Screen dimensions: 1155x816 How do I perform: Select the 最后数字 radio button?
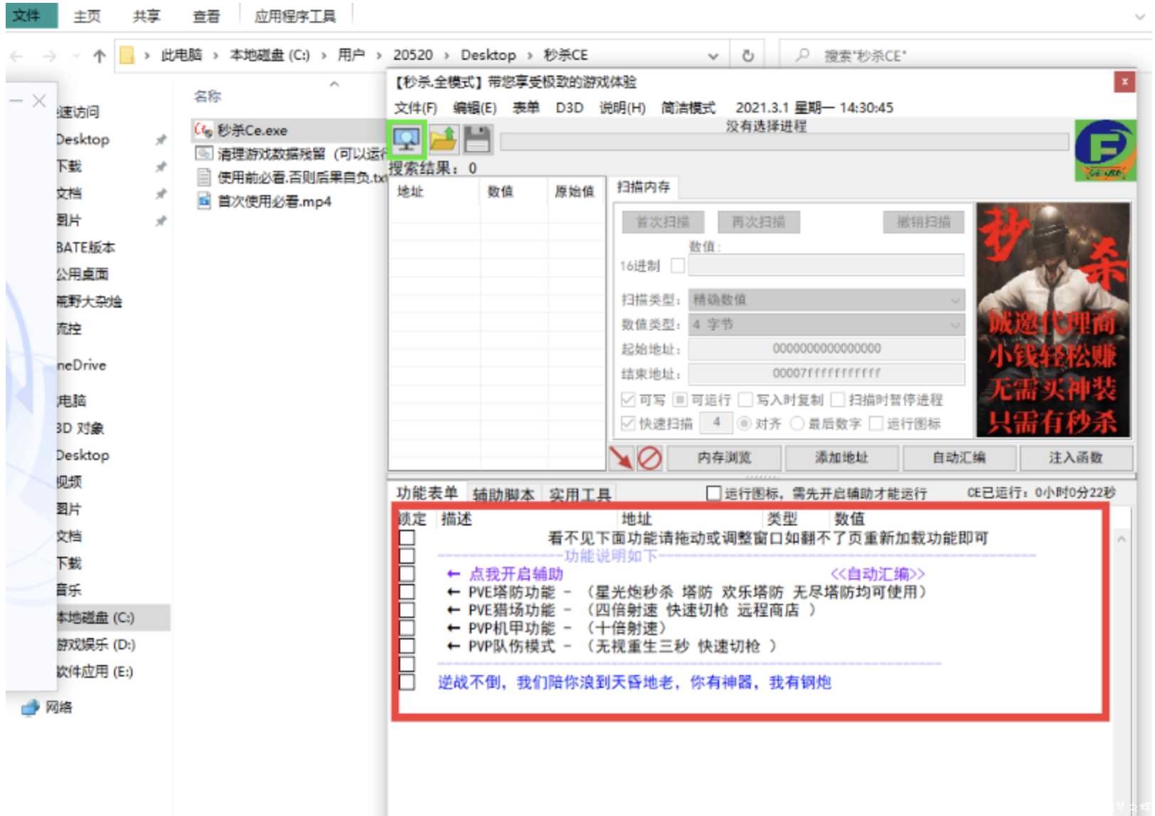pyautogui.click(x=798, y=424)
